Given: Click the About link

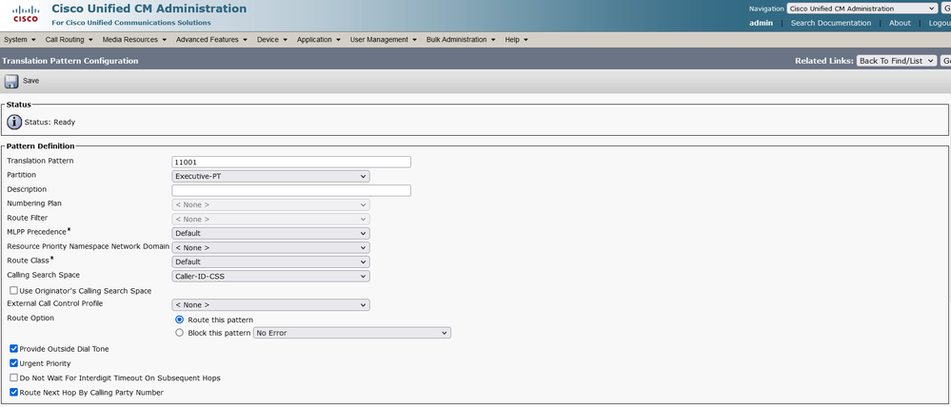Looking at the screenshot, I should [x=900, y=23].
